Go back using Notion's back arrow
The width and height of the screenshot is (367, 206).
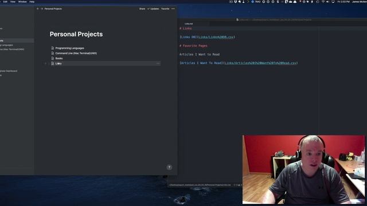(x=38, y=9)
